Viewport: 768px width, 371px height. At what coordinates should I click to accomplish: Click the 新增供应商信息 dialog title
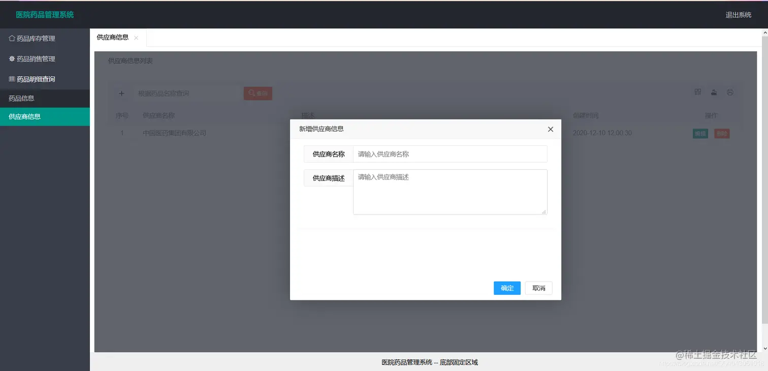click(322, 129)
